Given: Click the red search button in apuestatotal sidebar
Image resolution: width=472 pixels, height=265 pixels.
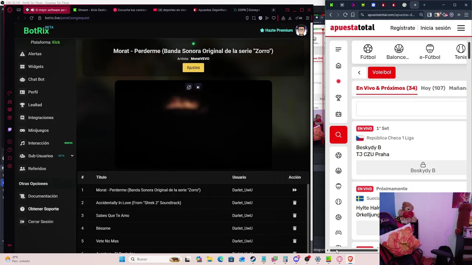Looking at the screenshot, I should point(339,135).
